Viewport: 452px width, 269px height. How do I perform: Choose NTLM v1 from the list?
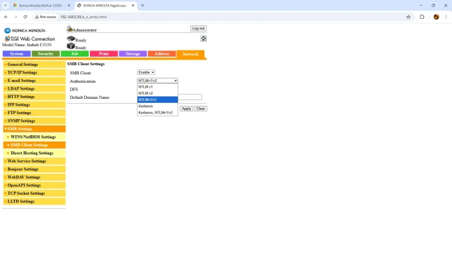click(157, 87)
